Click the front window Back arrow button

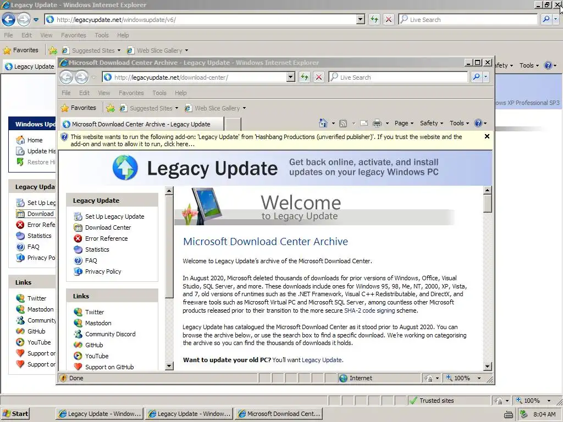point(67,77)
